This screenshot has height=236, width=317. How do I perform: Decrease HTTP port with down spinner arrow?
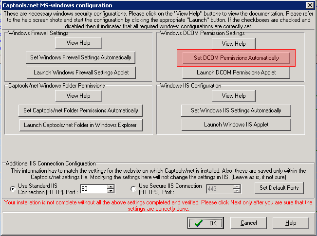111,191
